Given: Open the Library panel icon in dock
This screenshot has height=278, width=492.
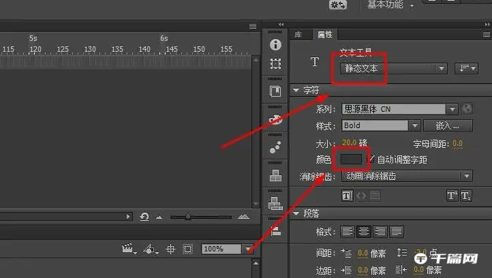Looking at the screenshot, I should tap(275, 91).
